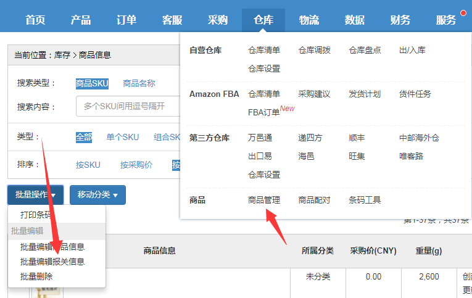This screenshot has height=298, width=472.
Task: Expand the 批量操作 dropdown button
Action: point(36,195)
